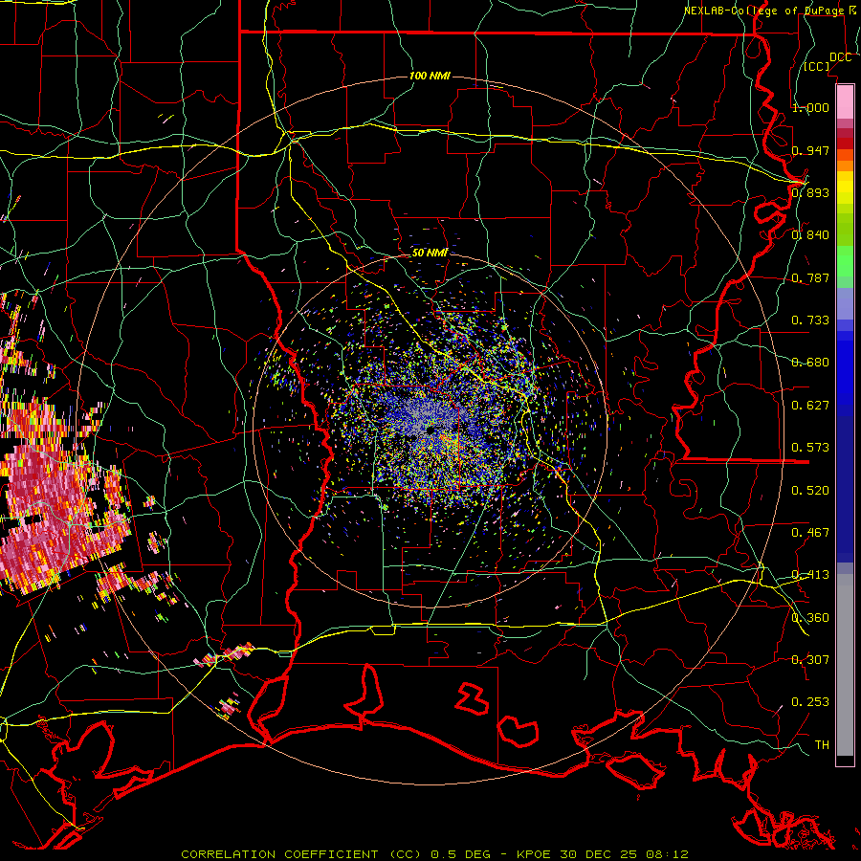Click the 0.307 scale value
861x861 pixels.
pyautogui.click(x=810, y=660)
